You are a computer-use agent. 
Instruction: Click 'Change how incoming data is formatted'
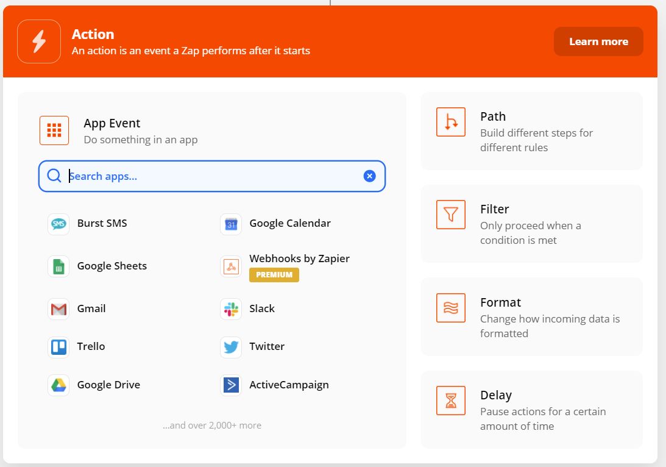[x=550, y=326]
